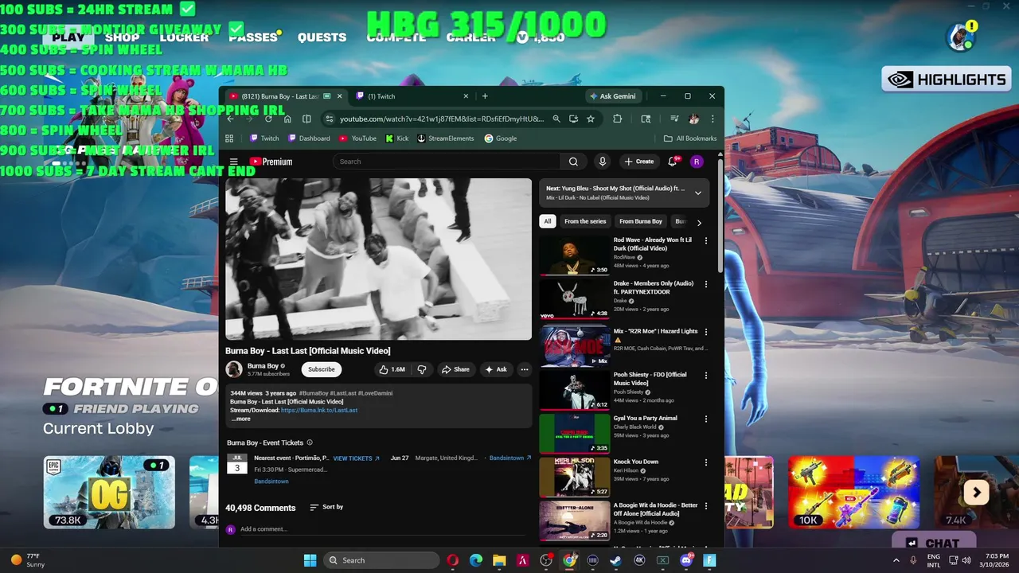Image resolution: width=1019 pixels, height=573 pixels.
Task: Open the Chrome three-dot menu
Action: (713, 119)
